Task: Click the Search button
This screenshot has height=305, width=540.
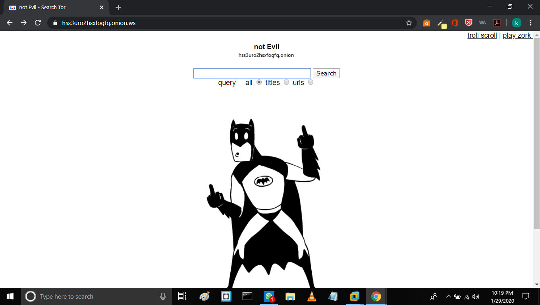Action: tap(326, 73)
